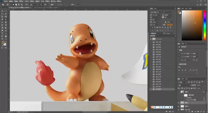Click the more options ellipsis in Properties

tap(197, 73)
